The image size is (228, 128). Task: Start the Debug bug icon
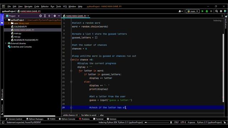[x=207, y=11]
